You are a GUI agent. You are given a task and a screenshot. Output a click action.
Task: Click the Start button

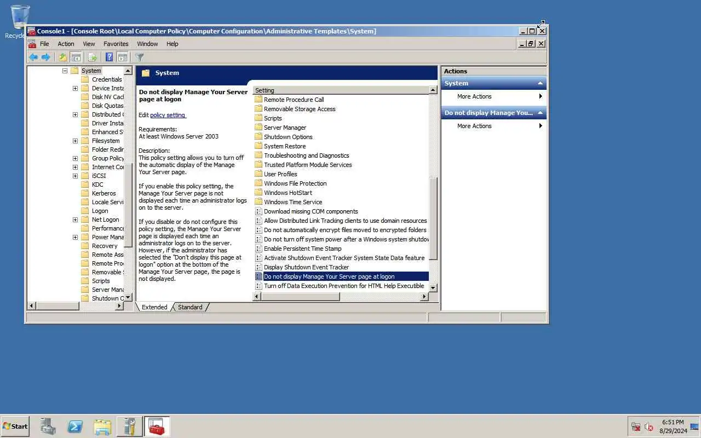coord(15,426)
